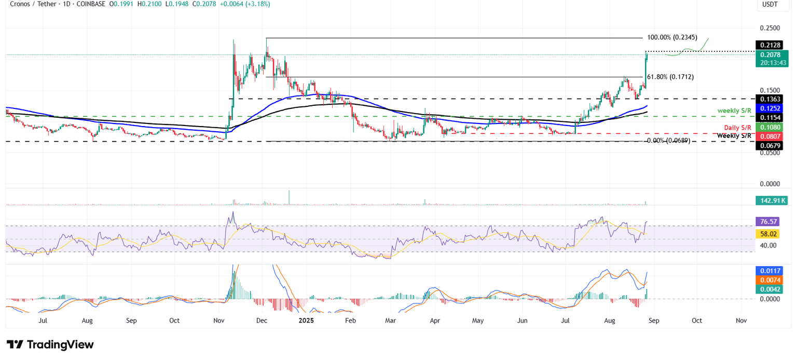797x361 pixels.
Task: Click the 0.1363 resistance price label
Action: [771, 100]
